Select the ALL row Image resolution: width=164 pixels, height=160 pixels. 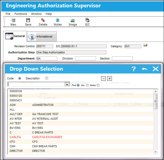click(x=80, y=109)
